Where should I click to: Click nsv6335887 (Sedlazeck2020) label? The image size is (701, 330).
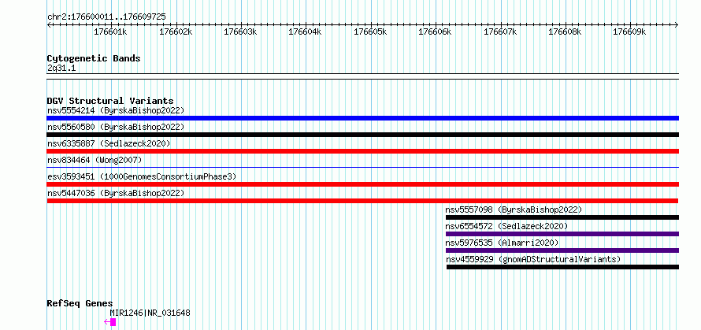pyautogui.click(x=109, y=143)
